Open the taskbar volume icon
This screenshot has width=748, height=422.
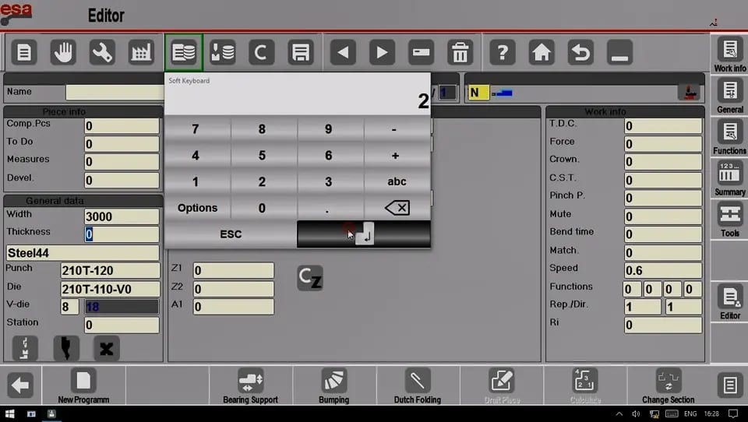pyautogui.click(x=636, y=414)
